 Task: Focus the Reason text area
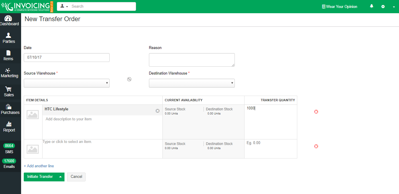coord(192,60)
